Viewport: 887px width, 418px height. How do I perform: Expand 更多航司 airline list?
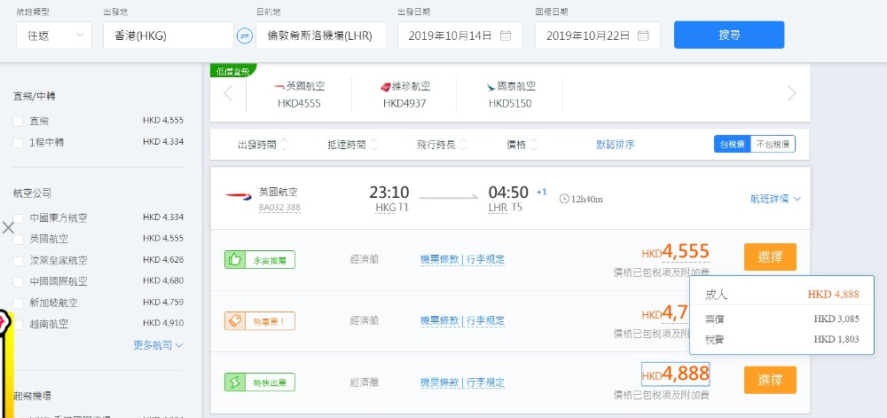(x=159, y=344)
